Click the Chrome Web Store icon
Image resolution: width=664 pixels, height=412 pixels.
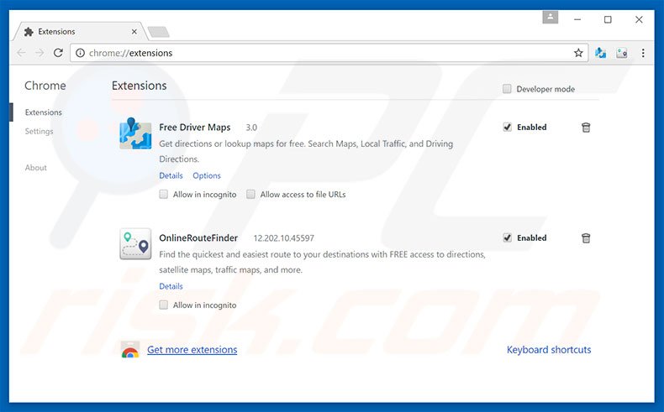point(130,350)
